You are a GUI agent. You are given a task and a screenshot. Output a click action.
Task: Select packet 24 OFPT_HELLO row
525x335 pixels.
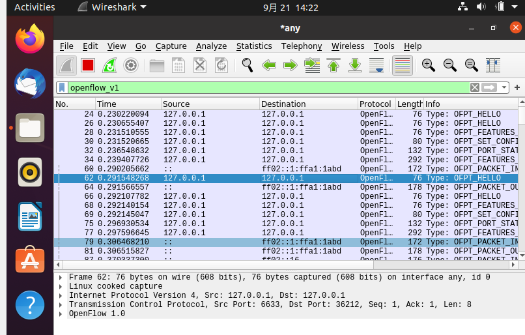286,114
